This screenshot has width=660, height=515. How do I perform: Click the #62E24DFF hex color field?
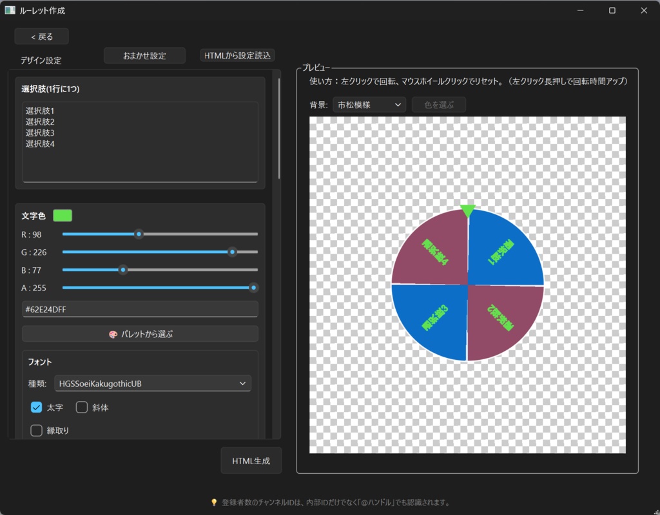click(x=140, y=310)
